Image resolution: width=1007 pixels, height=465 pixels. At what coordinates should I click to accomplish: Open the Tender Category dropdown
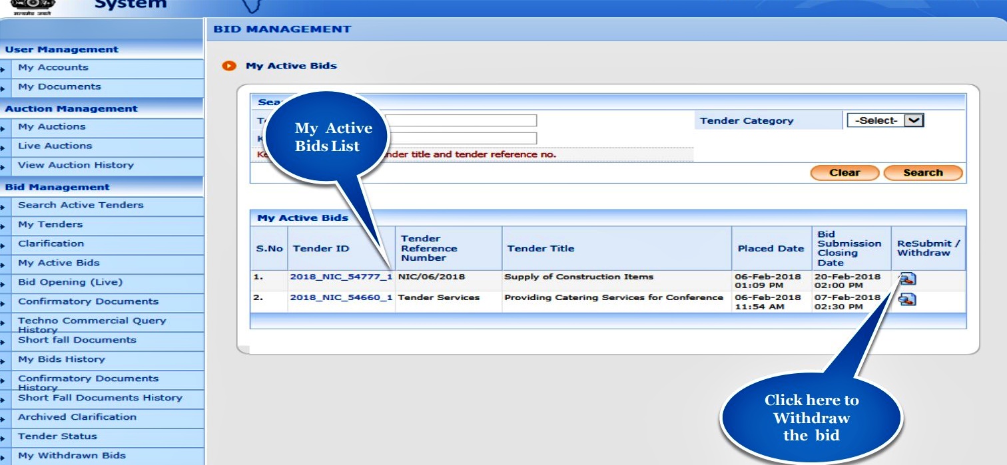[885, 120]
